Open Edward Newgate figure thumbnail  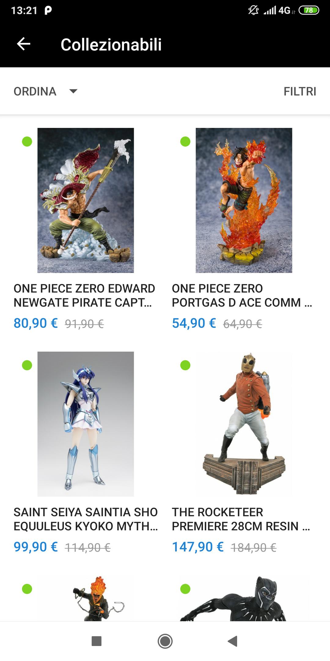point(86,200)
